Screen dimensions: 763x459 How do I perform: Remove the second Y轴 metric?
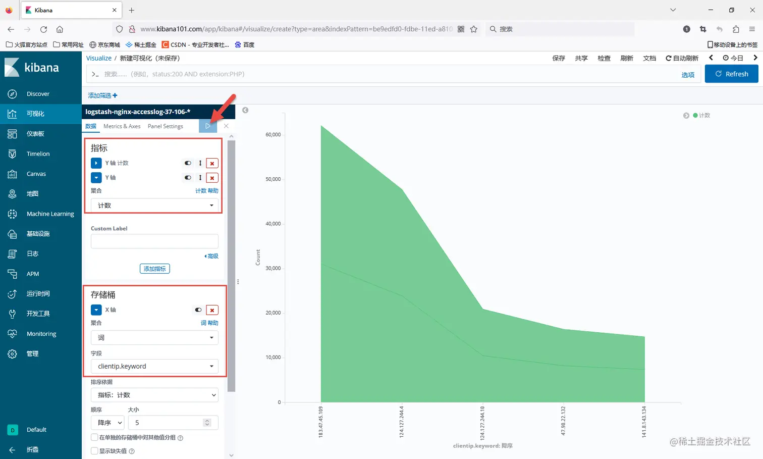tap(212, 178)
